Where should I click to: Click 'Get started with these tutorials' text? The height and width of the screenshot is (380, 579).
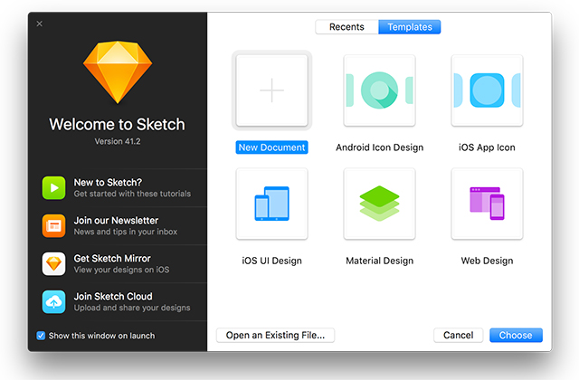[132, 194]
